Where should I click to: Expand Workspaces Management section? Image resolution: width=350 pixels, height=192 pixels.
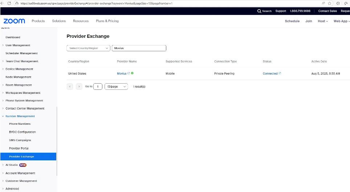(3, 93)
